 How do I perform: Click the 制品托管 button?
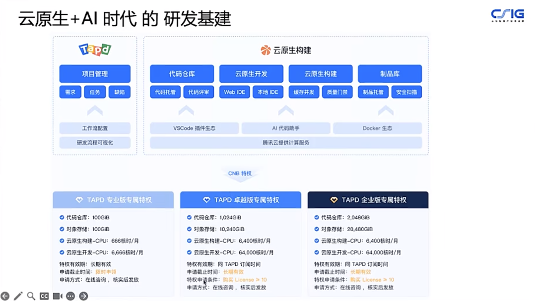(373, 92)
